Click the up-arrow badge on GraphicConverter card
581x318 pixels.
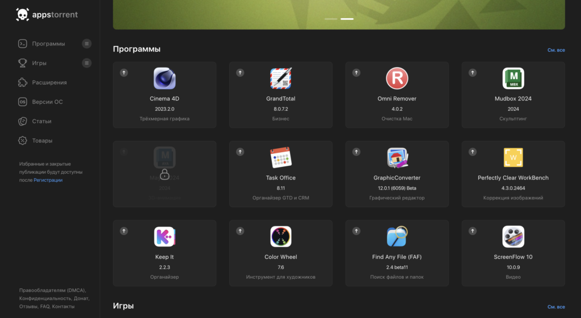pos(356,152)
